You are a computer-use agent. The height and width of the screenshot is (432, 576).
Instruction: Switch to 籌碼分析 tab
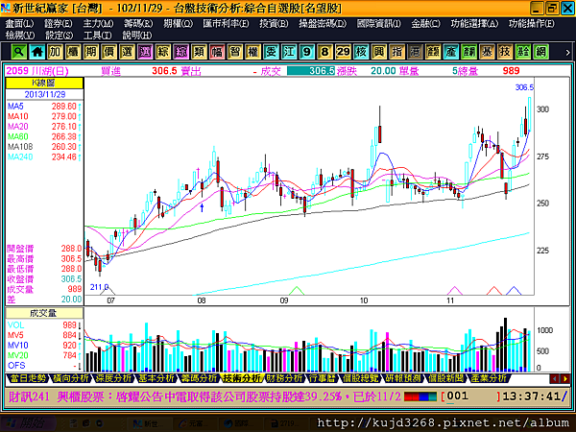(x=199, y=378)
